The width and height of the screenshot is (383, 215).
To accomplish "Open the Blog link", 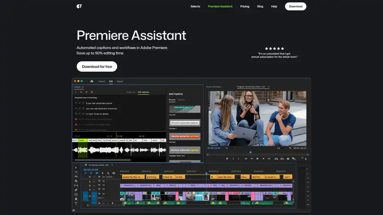I will 260,6.
